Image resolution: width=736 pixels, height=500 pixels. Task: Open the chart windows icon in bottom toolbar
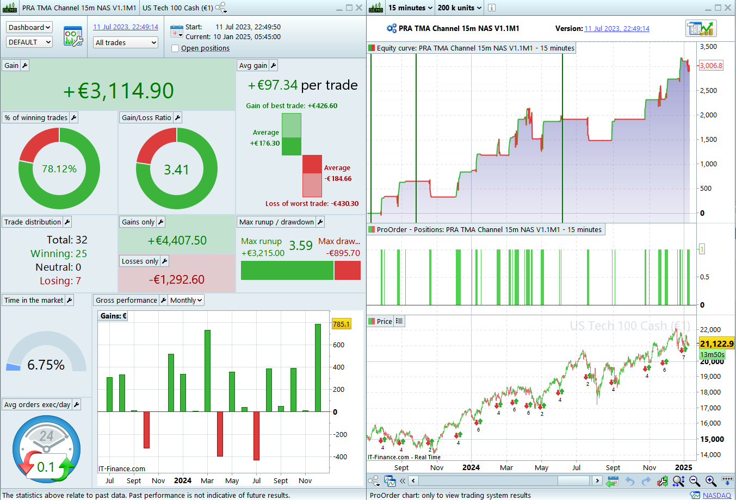pos(389,480)
